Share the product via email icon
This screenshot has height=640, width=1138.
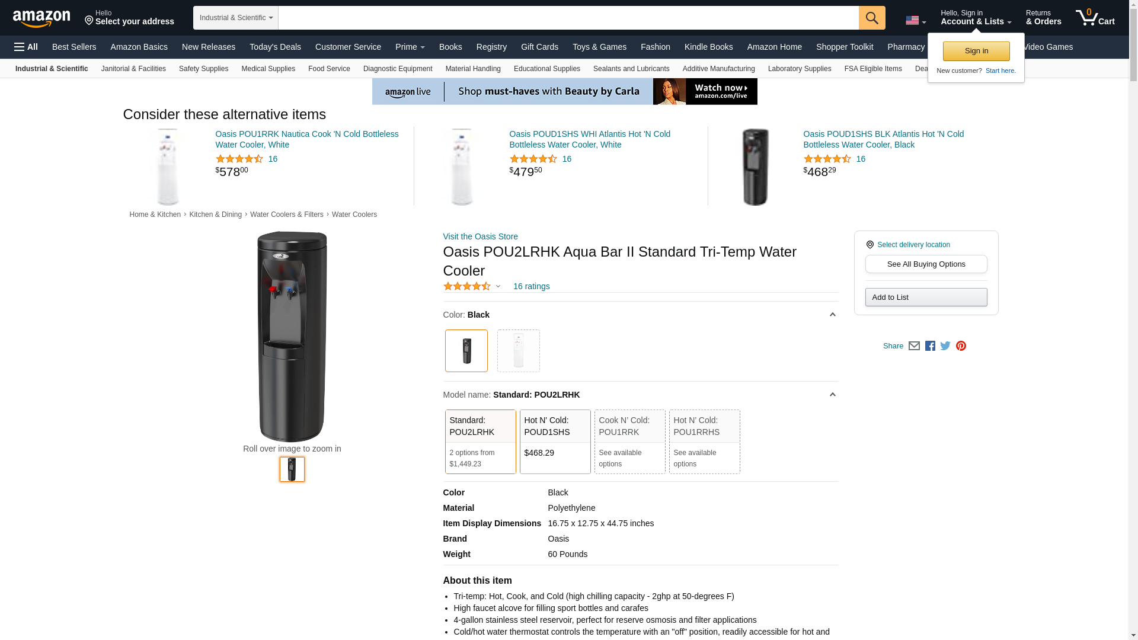click(x=914, y=346)
